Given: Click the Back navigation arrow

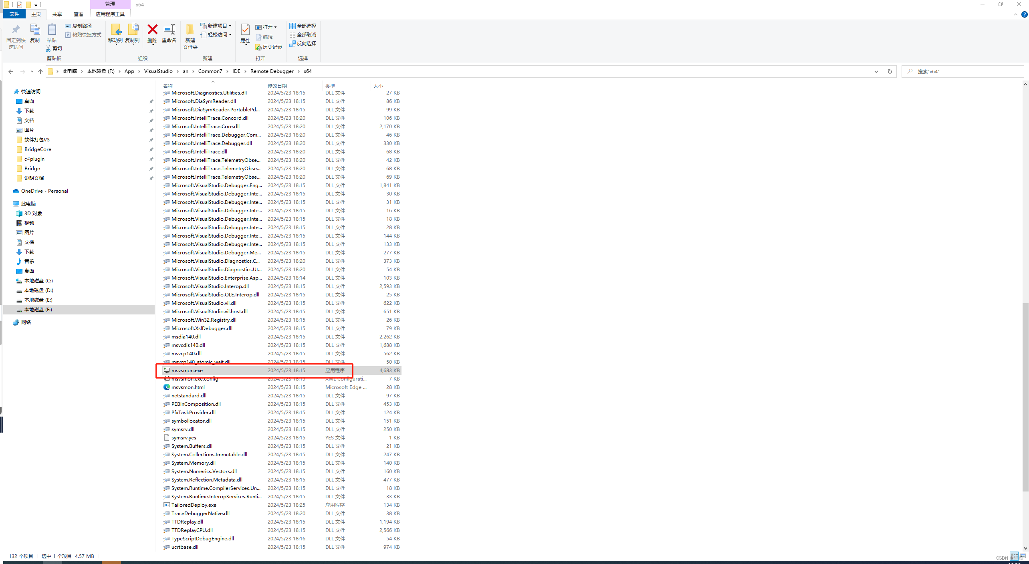Looking at the screenshot, I should [x=11, y=71].
